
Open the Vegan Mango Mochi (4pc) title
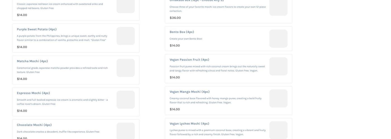tap(190, 92)
